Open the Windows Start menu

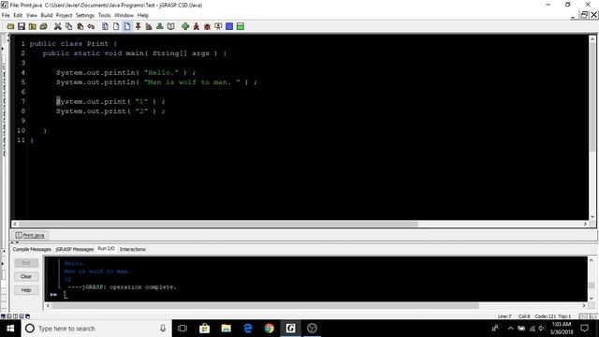[10, 329]
